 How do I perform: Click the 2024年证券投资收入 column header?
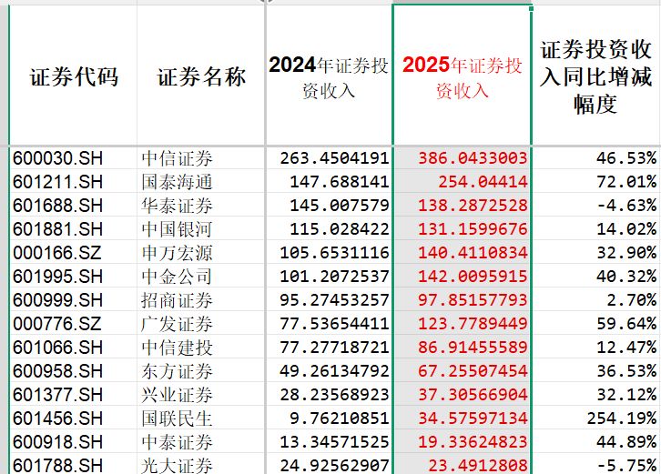click(329, 77)
